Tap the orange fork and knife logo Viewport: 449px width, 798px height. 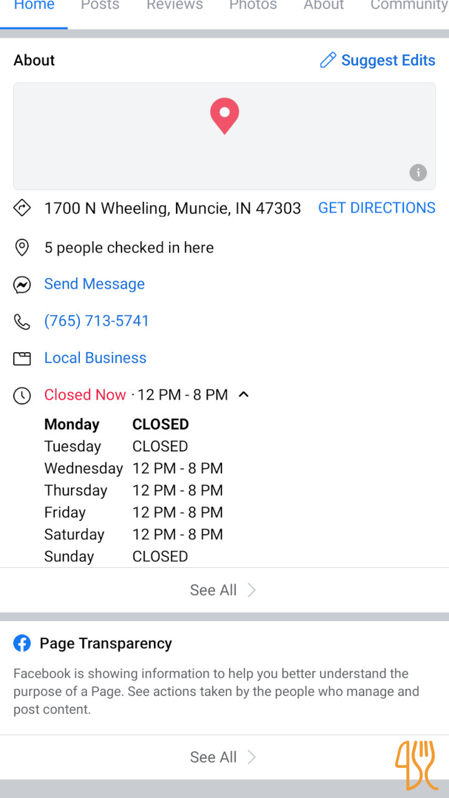(415, 764)
